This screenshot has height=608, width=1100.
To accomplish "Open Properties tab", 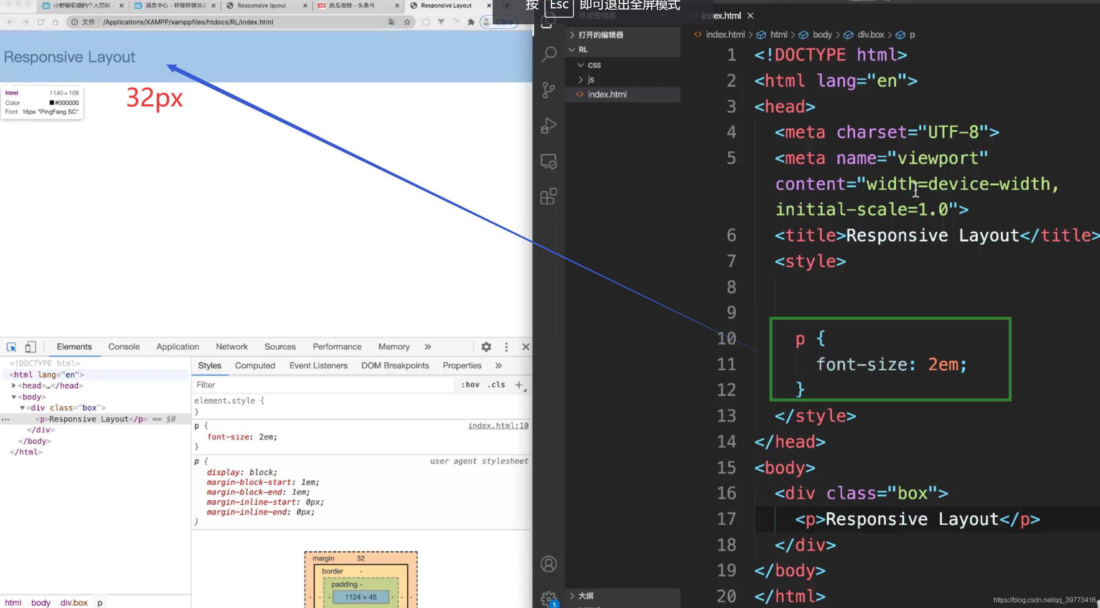I will click(x=462, y=365).
